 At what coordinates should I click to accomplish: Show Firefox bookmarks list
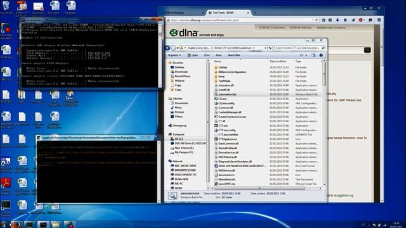(330, 20)
